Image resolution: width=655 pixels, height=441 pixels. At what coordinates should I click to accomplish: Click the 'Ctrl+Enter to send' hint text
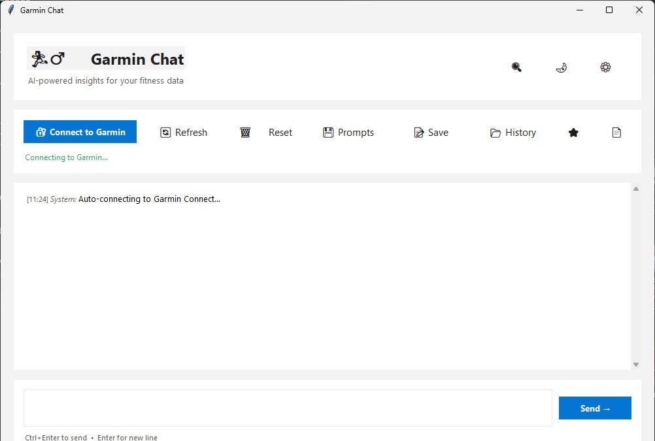tap(56, 437)
